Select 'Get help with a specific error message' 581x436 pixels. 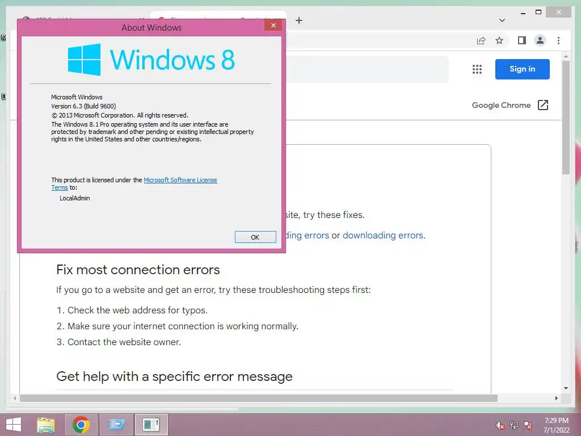(x=175, y=377)
